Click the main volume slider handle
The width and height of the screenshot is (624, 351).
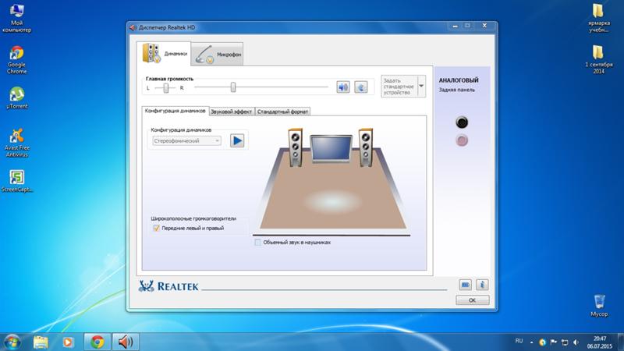click(x=233, y=87)
